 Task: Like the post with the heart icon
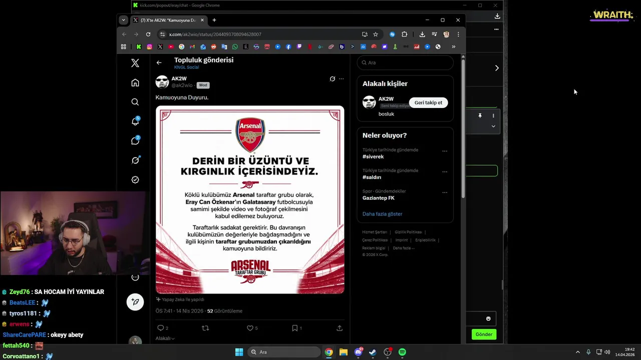pos(250,328)
